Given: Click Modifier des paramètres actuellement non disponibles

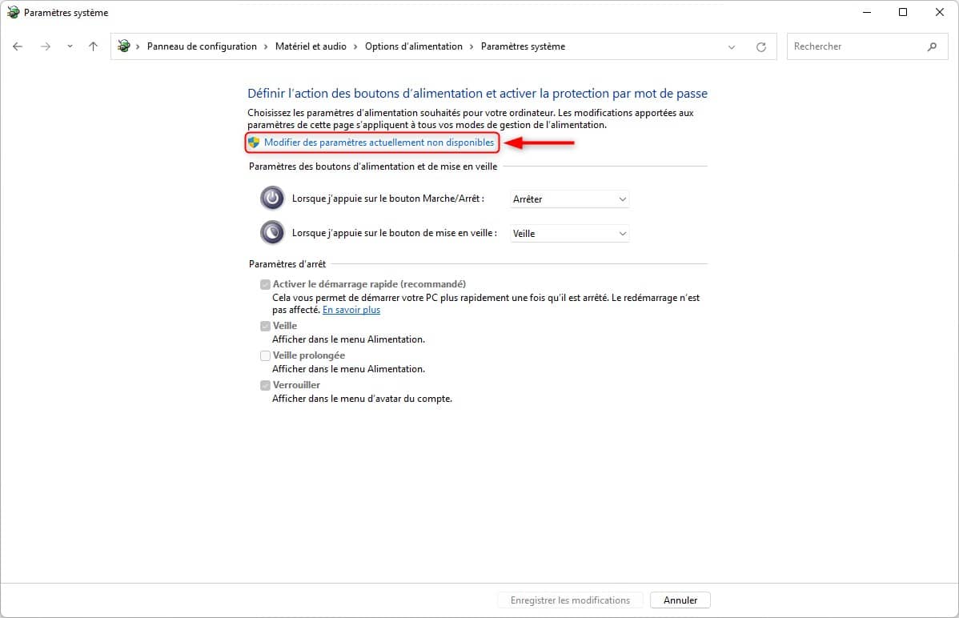Looking at the screenshot, I should 379,142.
